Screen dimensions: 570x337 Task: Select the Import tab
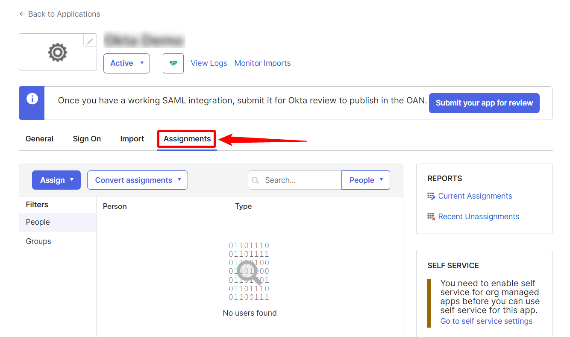click(x=132, y=139)
